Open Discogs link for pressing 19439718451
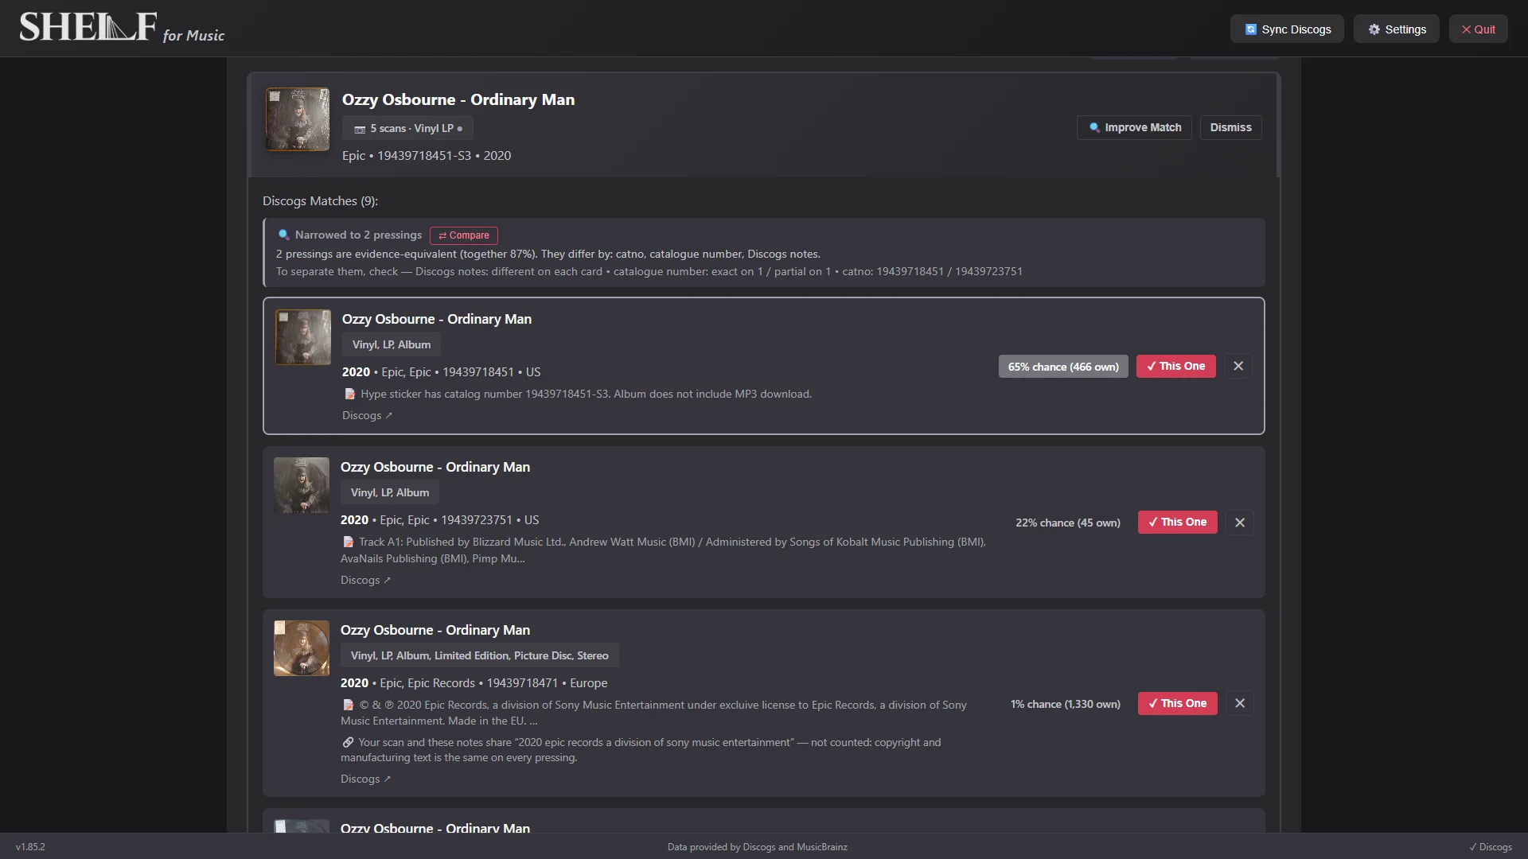Image resolution: width=1528 pixels, height=859 pixels. (367, 415)
